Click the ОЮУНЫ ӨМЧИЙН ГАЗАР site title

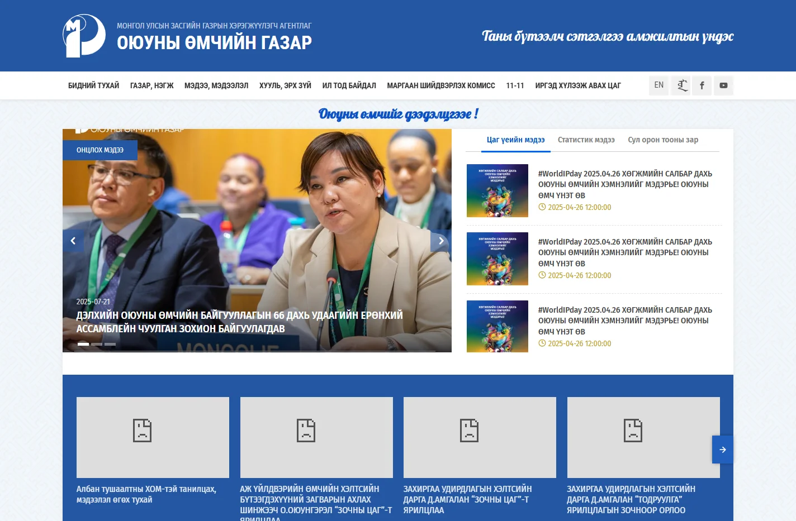pyautogui.click(x=214, y=42)
